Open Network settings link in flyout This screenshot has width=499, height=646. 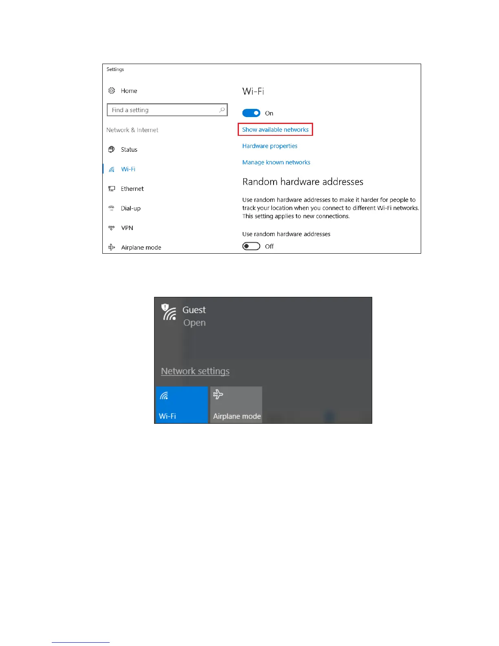click(195, 371)
